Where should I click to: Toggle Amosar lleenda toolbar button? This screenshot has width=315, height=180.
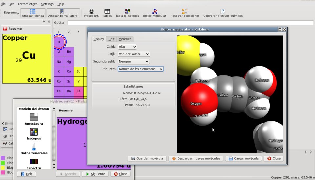coord(33,13)
